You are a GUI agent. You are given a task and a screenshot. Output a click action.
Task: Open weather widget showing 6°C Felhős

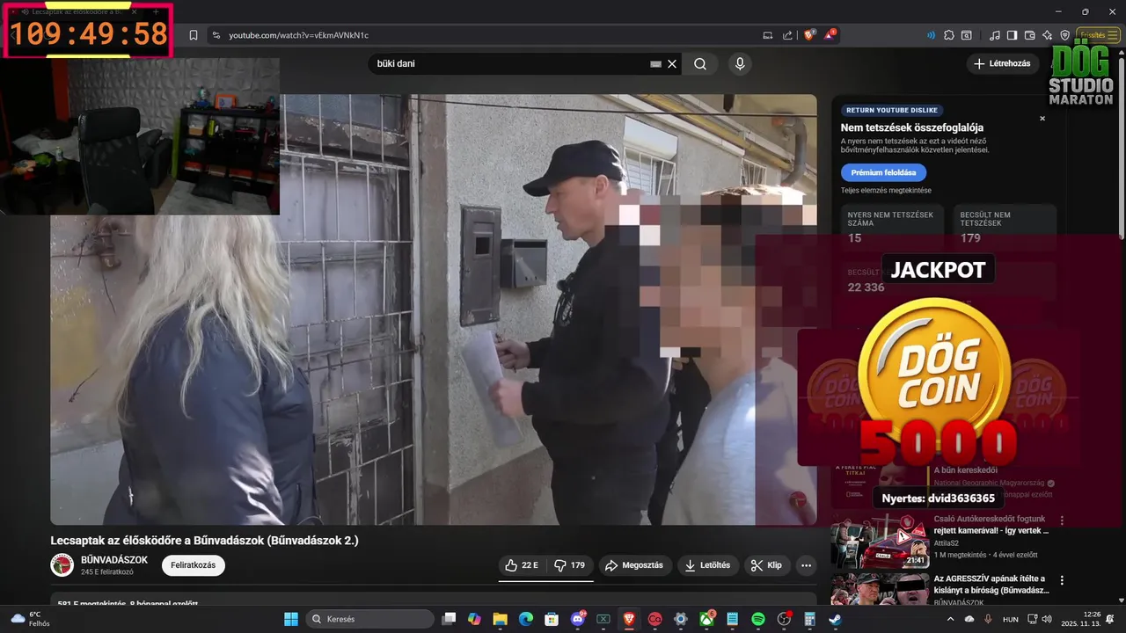[x=31, y=619]
